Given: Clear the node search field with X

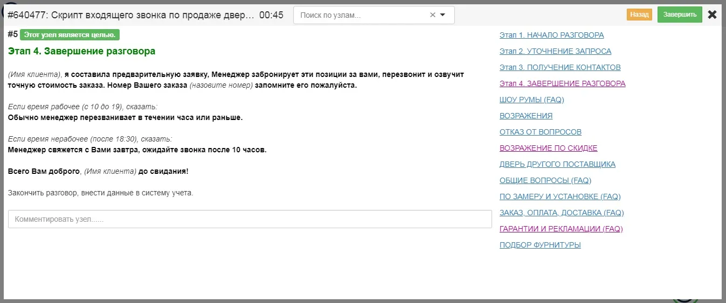Looking at the screenshot, I should coord(432,15).
